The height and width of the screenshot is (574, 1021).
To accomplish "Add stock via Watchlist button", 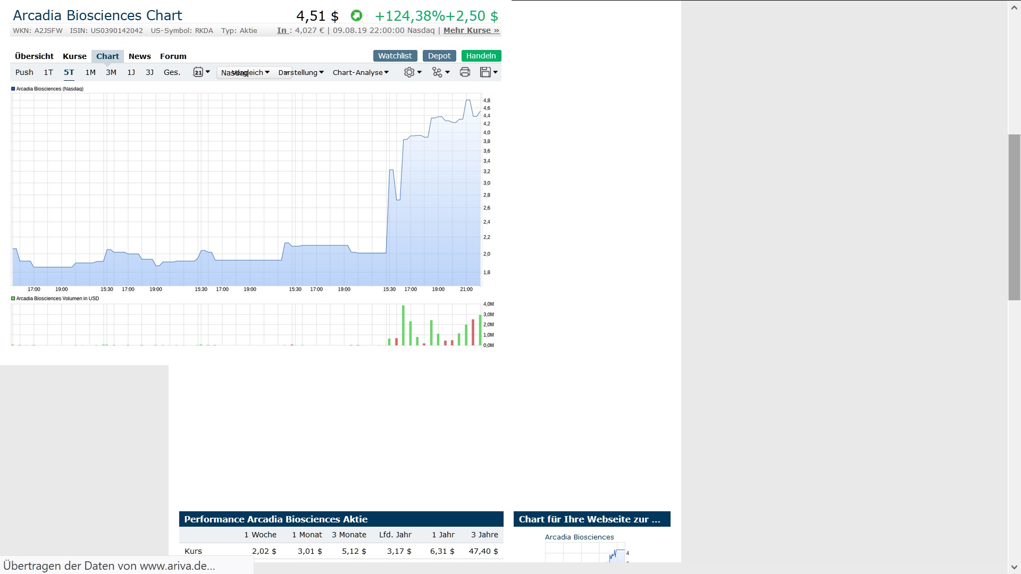I will [x=395, y=56].
